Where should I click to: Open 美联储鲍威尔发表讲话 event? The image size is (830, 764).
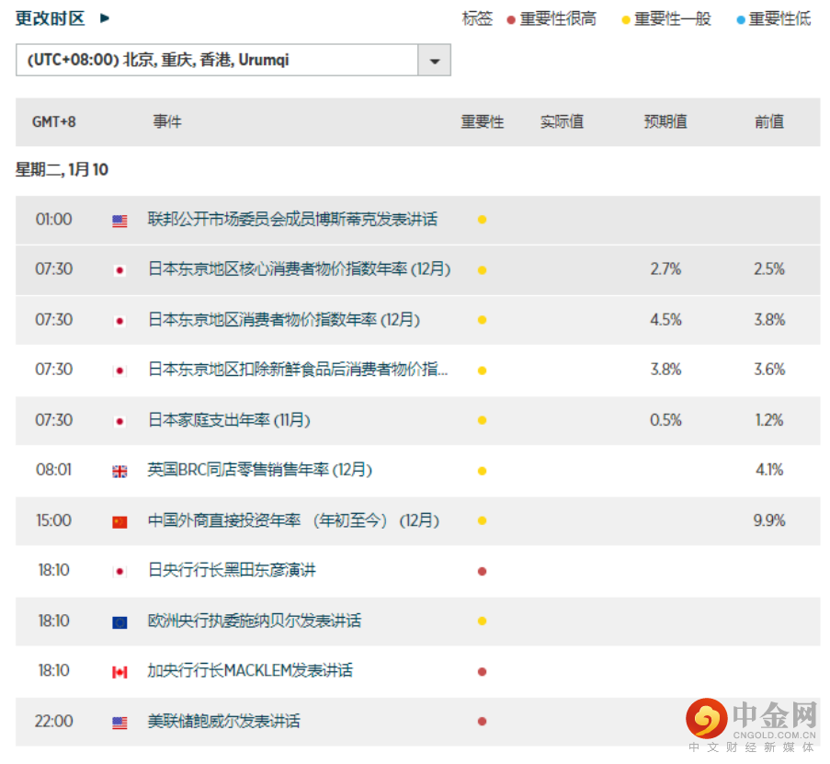(x=224, y=721)
